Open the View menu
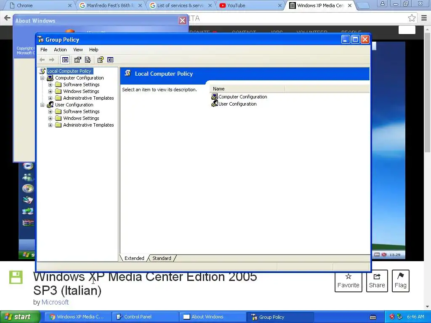The width and height of the screenshot is (431, 323). [x=78, y=50]
